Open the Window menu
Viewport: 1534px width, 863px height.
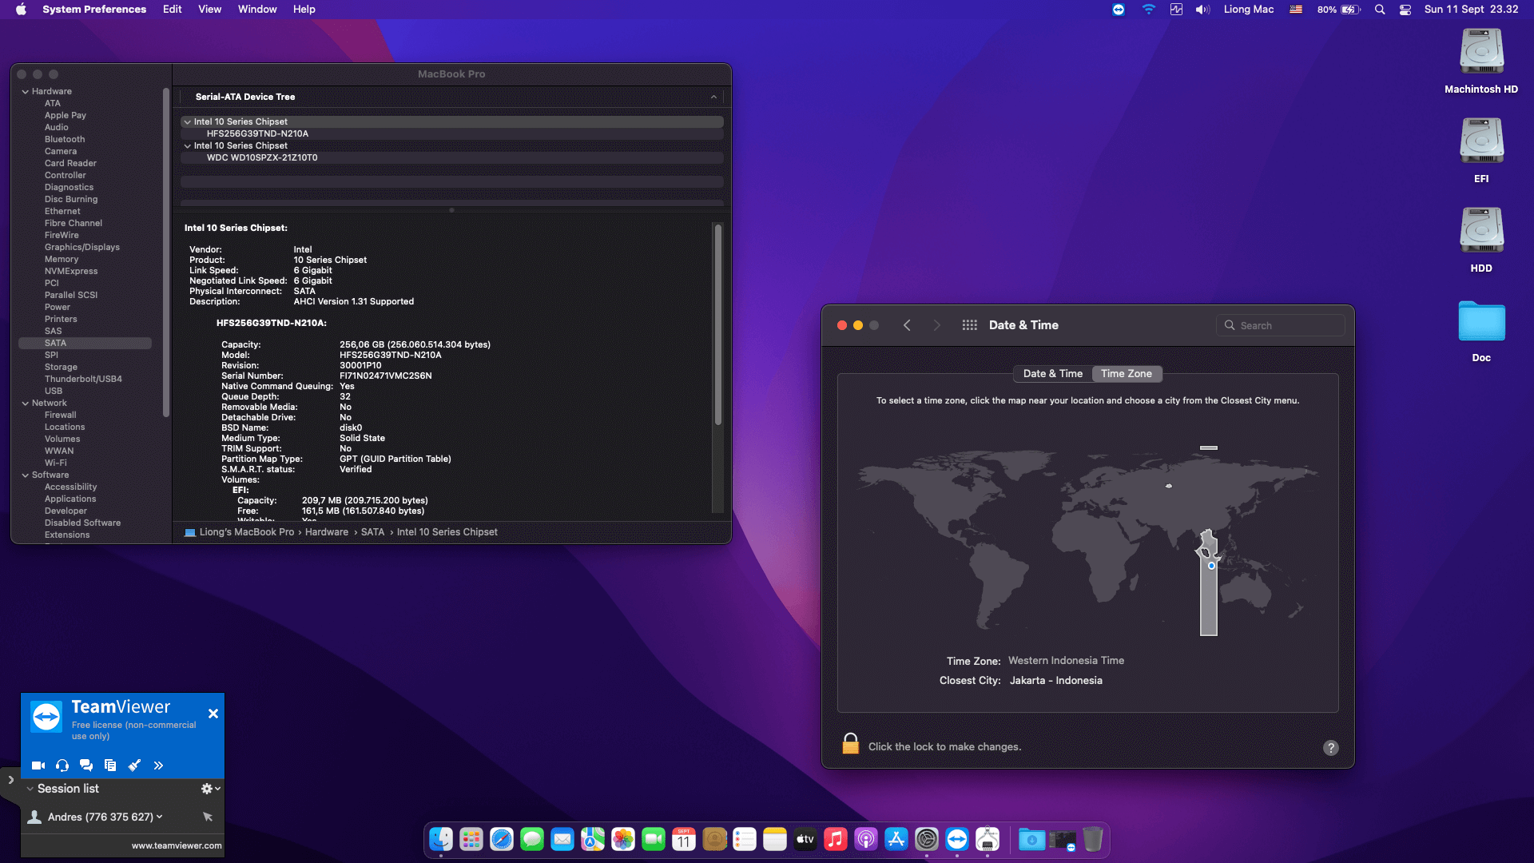[257, 10]
